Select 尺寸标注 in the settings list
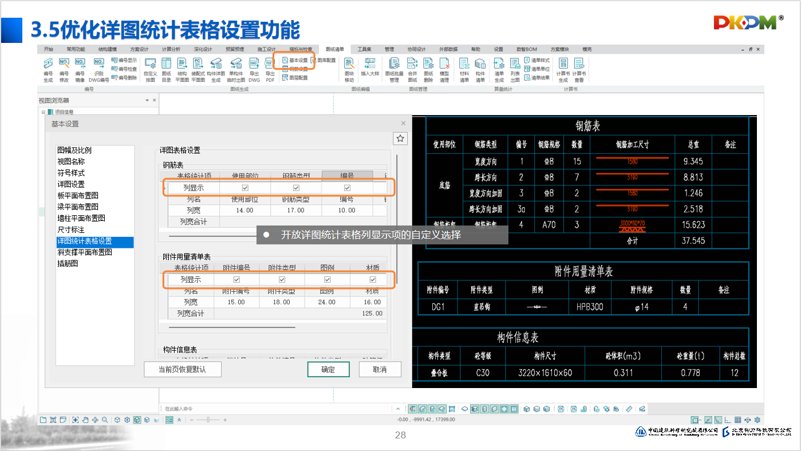Screen dimensions: 801x451 pos(71,230)
